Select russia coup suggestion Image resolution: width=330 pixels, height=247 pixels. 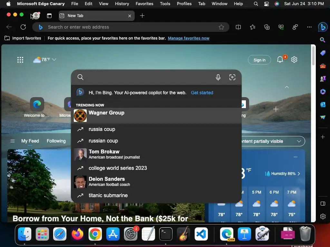coord(156,129)
